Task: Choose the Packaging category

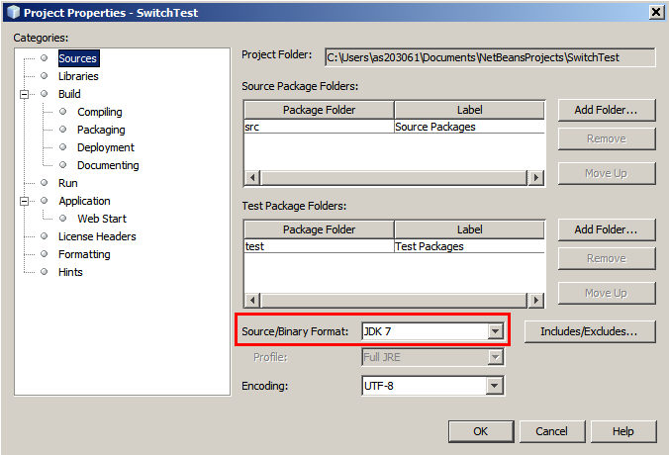Action: tap(101, 130)
